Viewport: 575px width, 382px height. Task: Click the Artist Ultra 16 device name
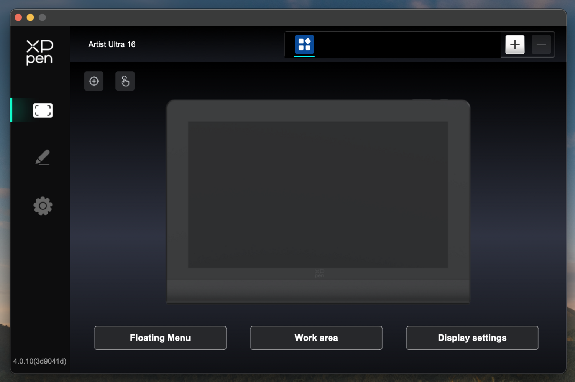click(112, 44)
